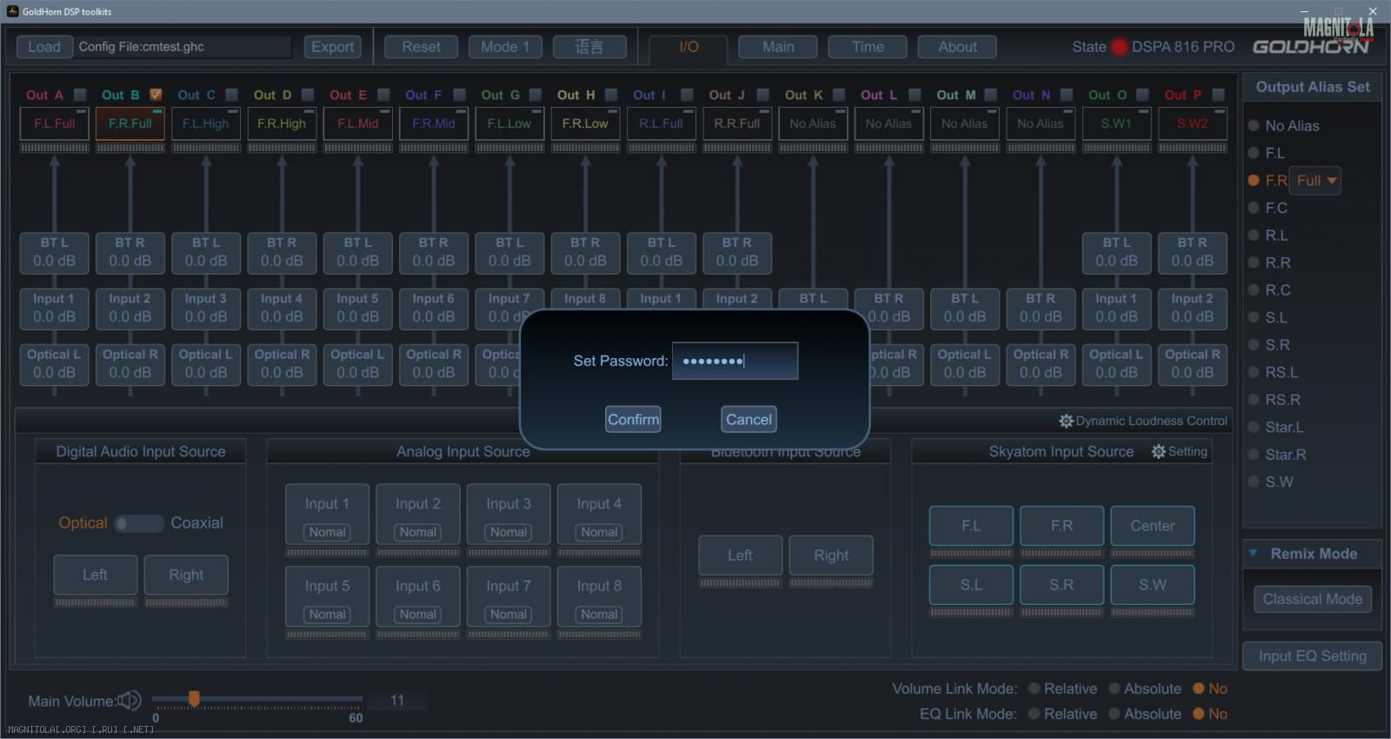1391x739 pixels.
Task: Click Input 4 0.0 dB cell under Out D
Action: [282, 308]
